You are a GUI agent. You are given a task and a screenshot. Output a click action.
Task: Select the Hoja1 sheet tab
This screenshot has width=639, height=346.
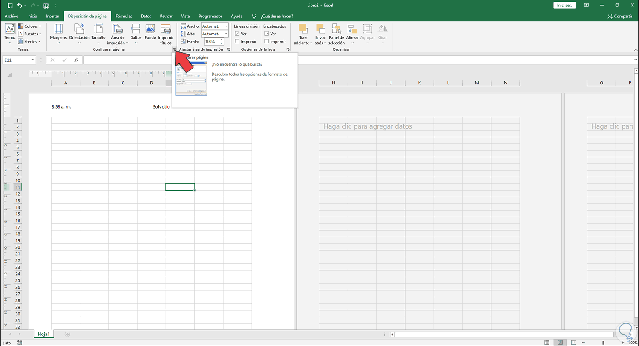tap(43, 334)
